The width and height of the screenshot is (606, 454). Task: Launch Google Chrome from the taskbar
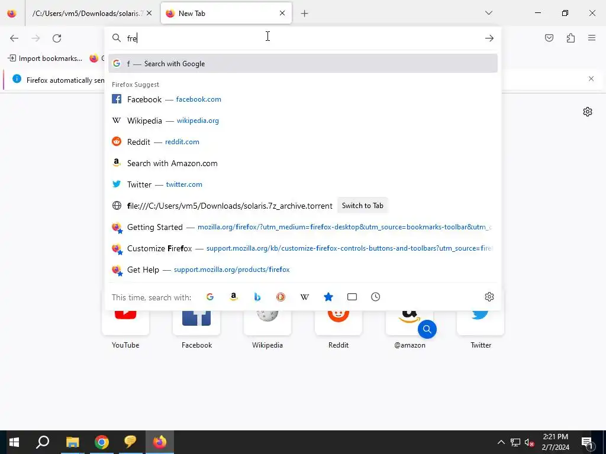pyautogui.click(x=102, y=442)
